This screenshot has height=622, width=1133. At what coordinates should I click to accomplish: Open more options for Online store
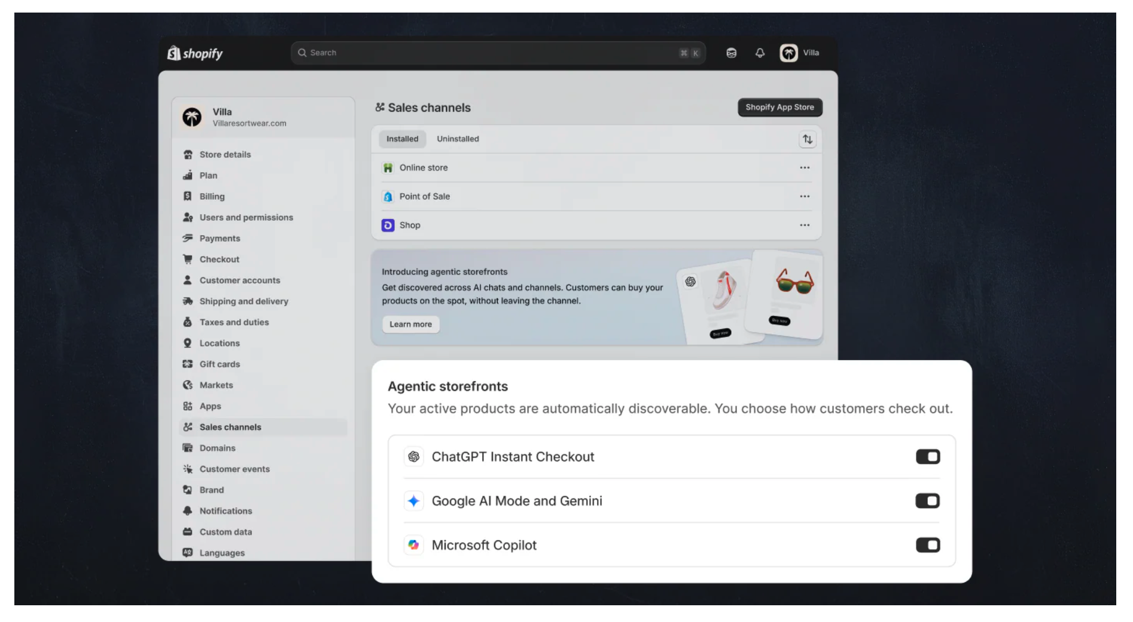tap(805, 168)
